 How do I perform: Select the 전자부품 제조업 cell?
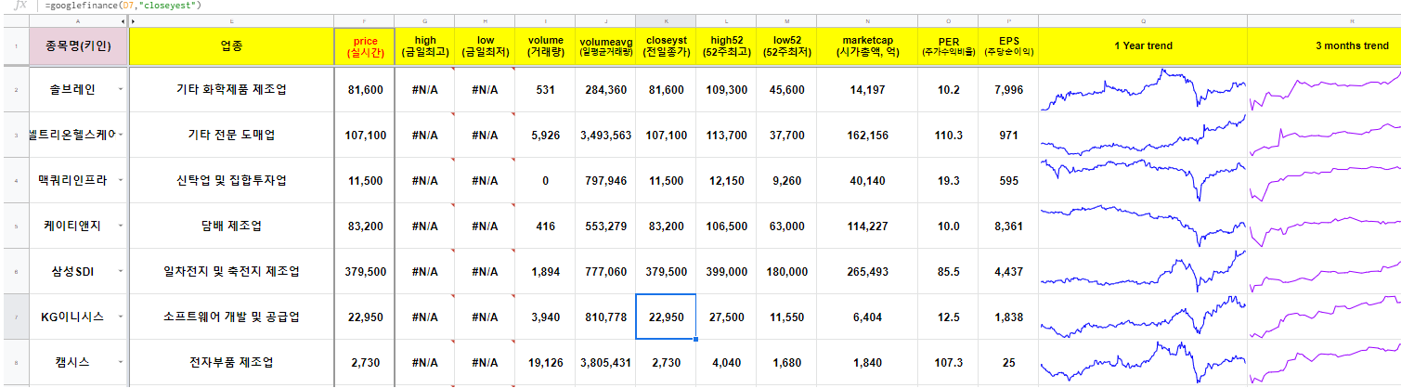pos(231,363)
